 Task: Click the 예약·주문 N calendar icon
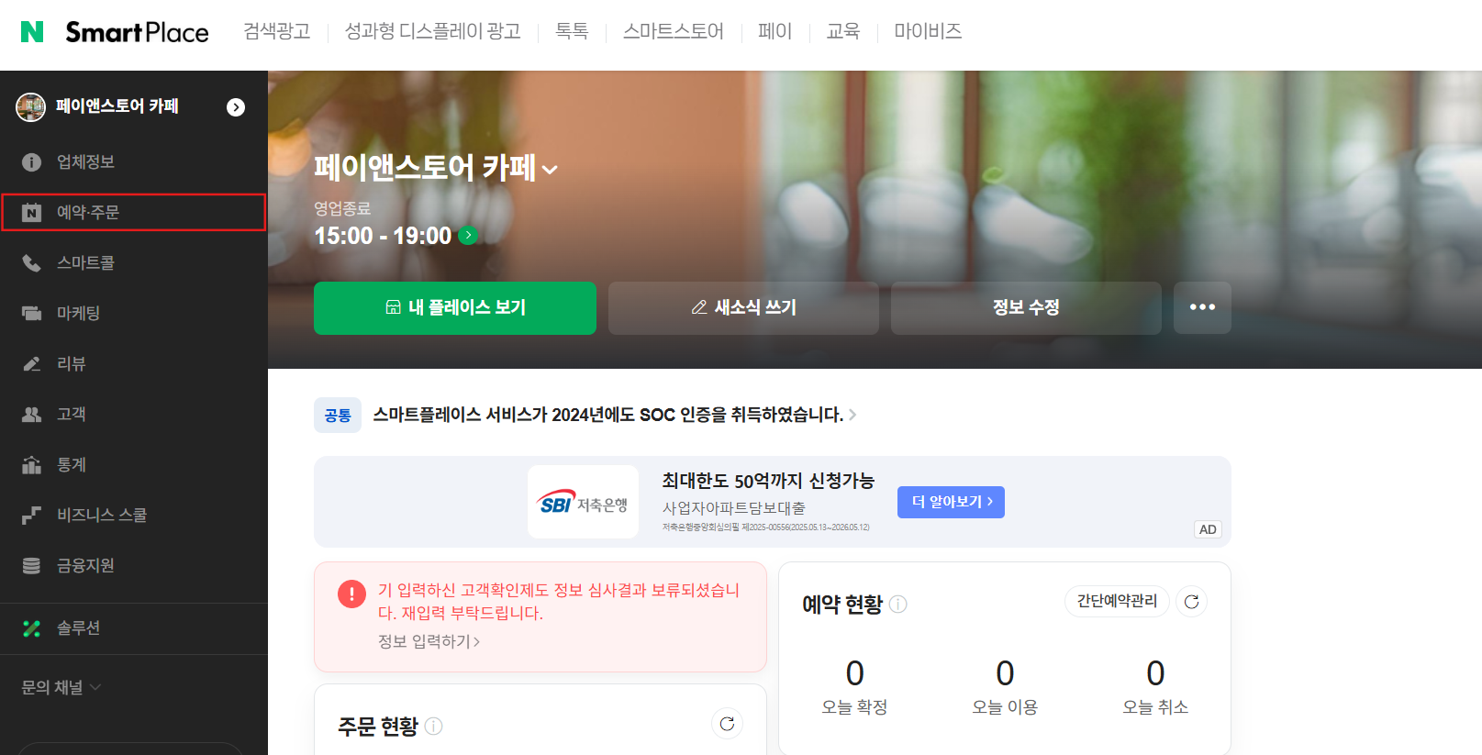(x=31, y=213)
